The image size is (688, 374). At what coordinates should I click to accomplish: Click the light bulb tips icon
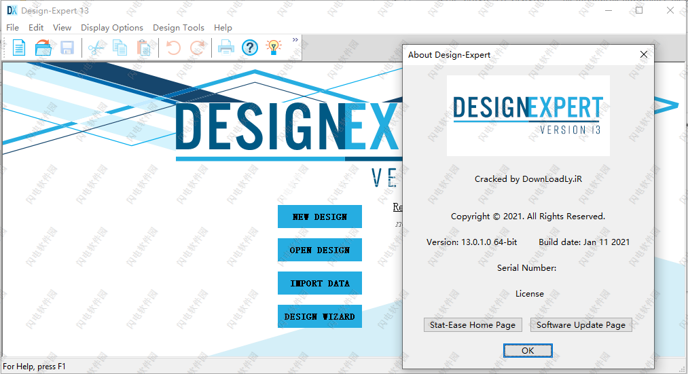point(274,48)
